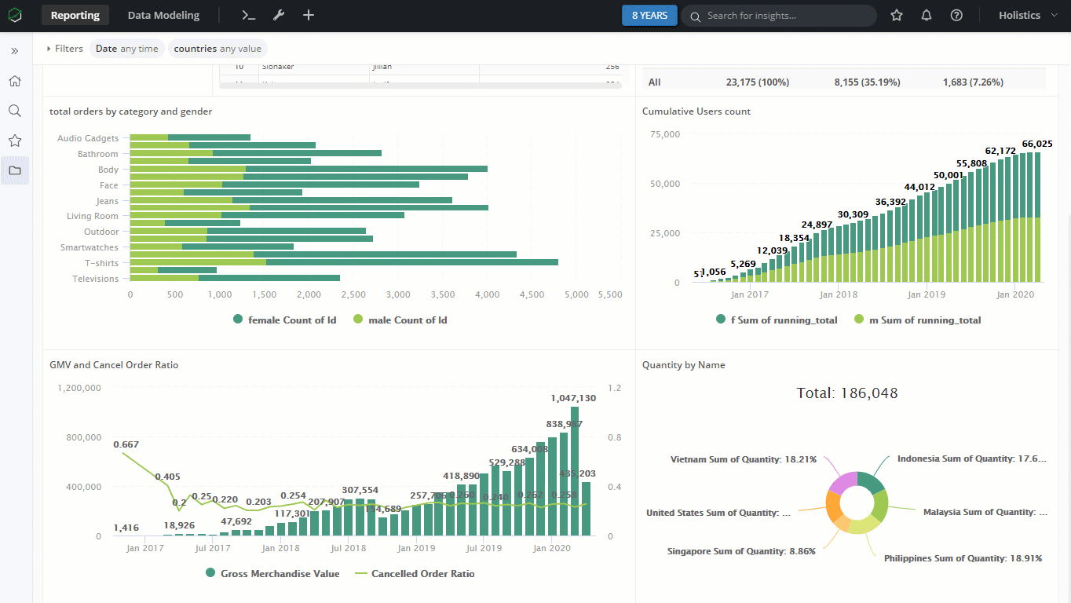Expand the Filters section
This screenshot has width=1071, height=603.
(x=64, y=49)
